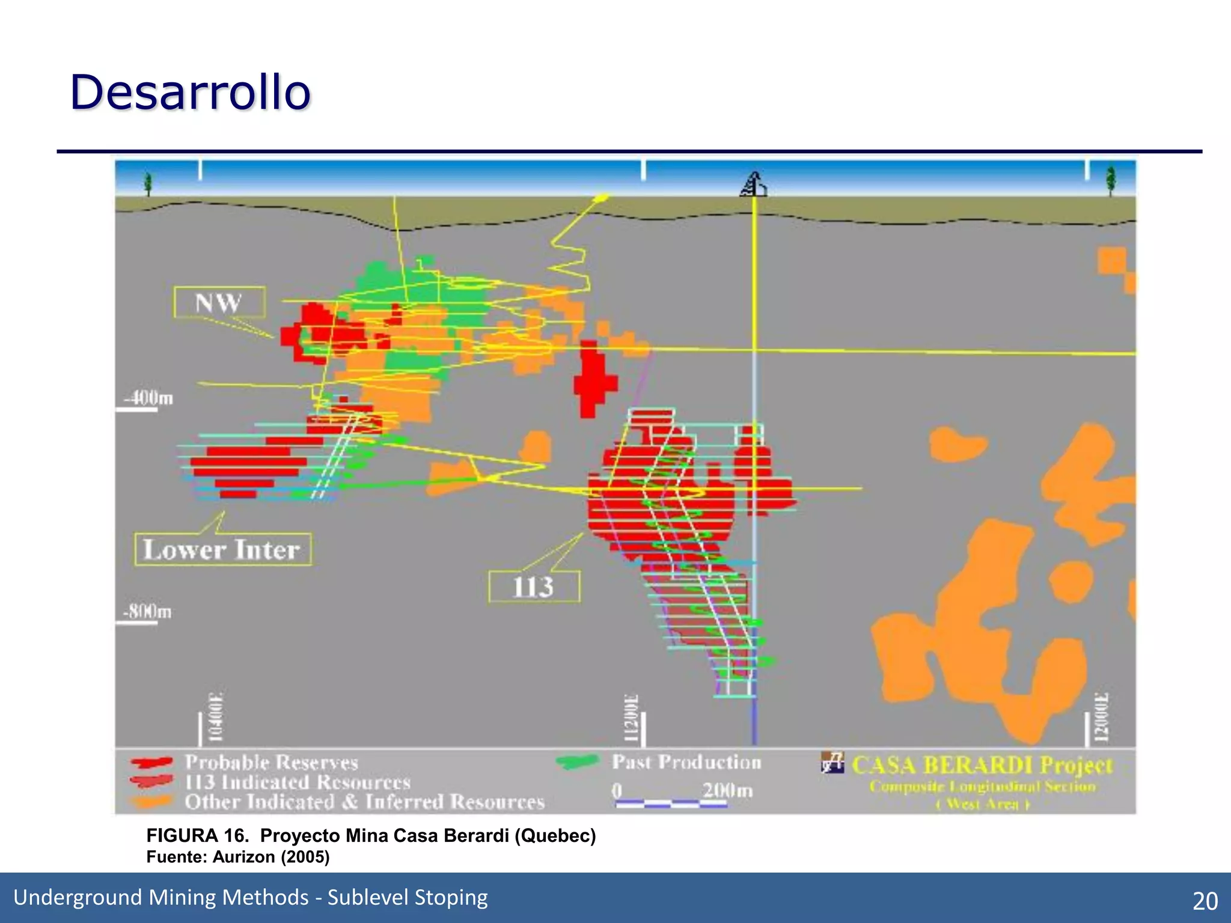Click the Casa Berardi project logo icon
1231x923 pixels.
832,763
